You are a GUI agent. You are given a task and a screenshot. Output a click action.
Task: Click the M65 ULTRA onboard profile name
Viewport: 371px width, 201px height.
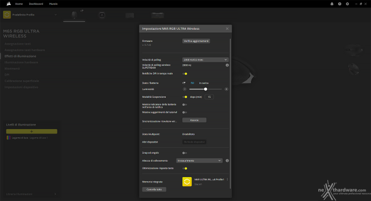(x=209, y=179)
